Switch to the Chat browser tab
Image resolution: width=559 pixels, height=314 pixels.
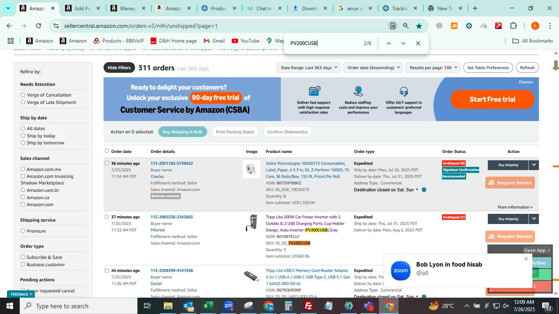tap(263, 8)
